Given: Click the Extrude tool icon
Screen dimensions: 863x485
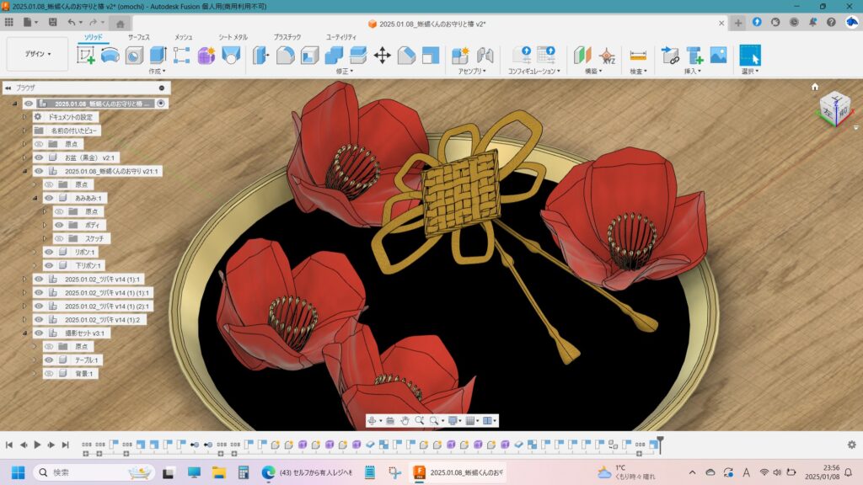Looking at the screenshot, I should pyautogui.click(x=158, y=56).
